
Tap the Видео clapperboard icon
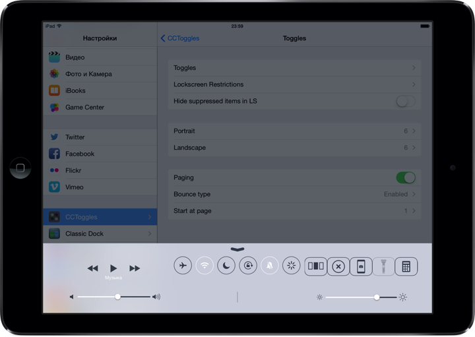[x=54, y=57]
